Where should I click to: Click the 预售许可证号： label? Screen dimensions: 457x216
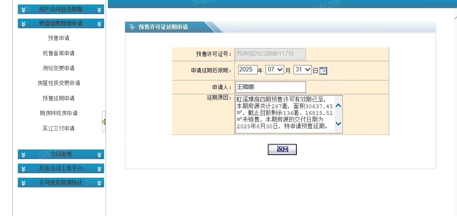click(214, 54)
